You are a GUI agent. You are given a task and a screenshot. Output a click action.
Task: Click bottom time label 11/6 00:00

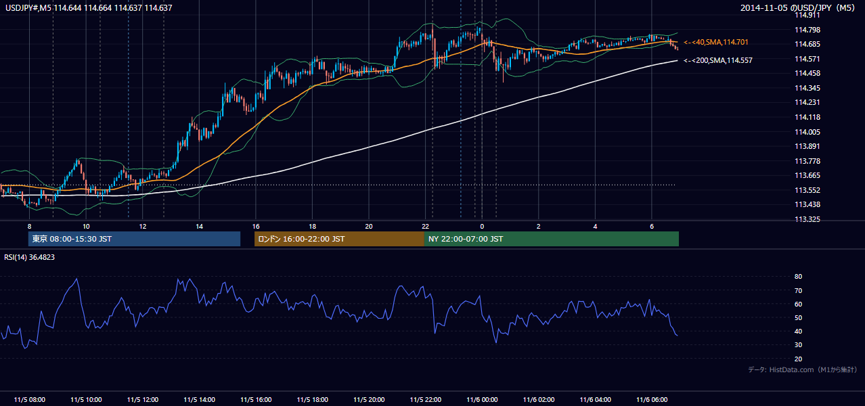click(482, 400)
